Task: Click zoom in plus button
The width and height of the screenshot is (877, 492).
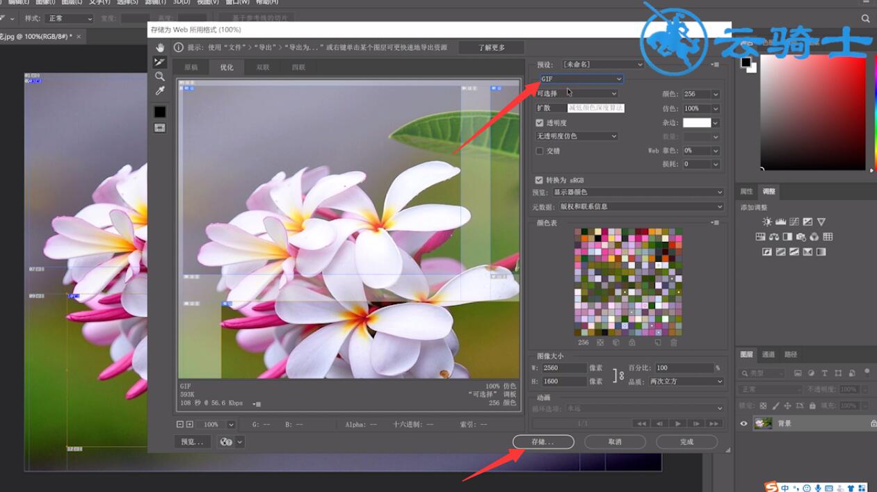Action: pyautogui.click(x=189, y=424)
